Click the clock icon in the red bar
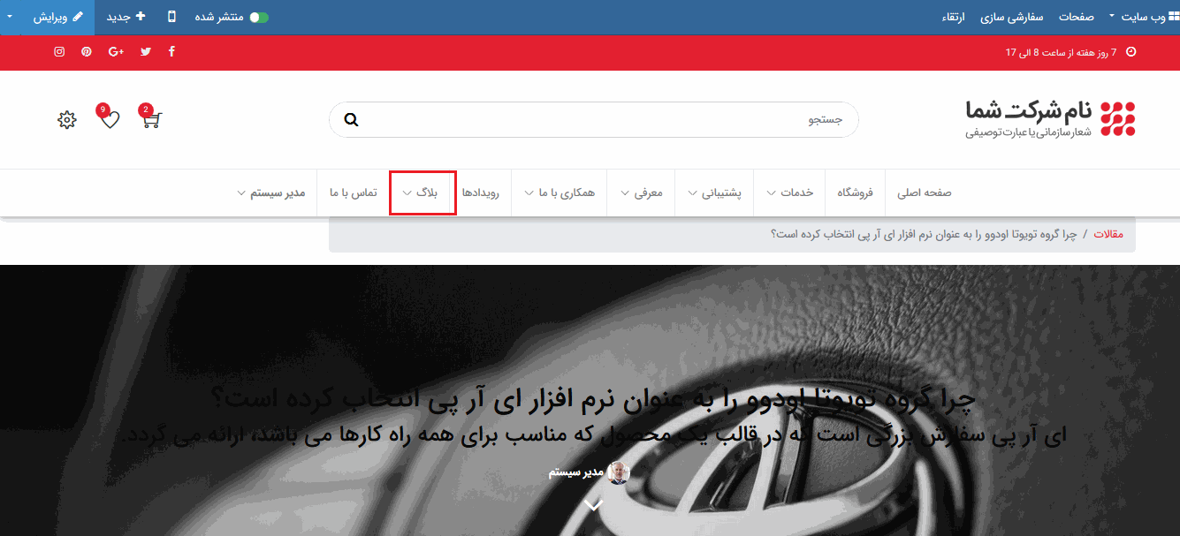Viewport: 1180px width, 536px height. [1131, 52]
